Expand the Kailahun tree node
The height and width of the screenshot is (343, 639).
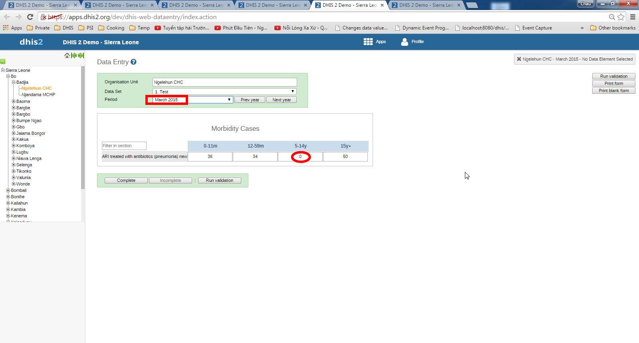[x=8, y=203]
